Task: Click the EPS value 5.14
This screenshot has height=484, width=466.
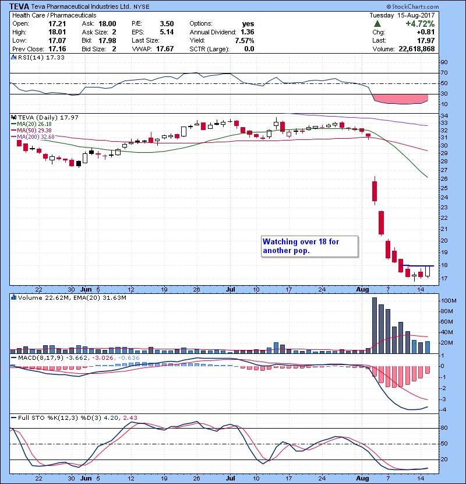Action: pos(167,32)
